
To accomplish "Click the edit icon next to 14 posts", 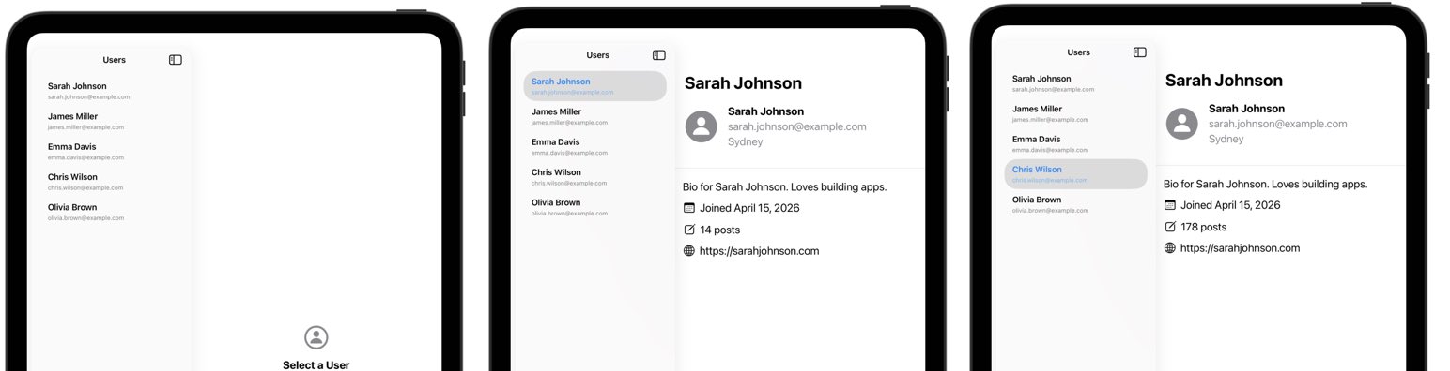I will [x=689, y=230].
